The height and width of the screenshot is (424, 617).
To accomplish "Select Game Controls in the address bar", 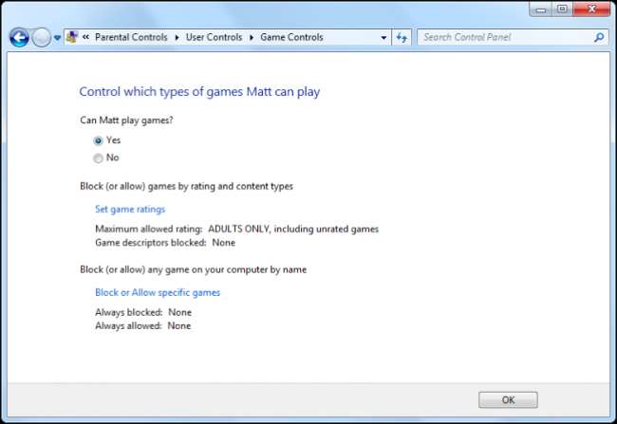I will pyautogui.click(x=290, y=38).
